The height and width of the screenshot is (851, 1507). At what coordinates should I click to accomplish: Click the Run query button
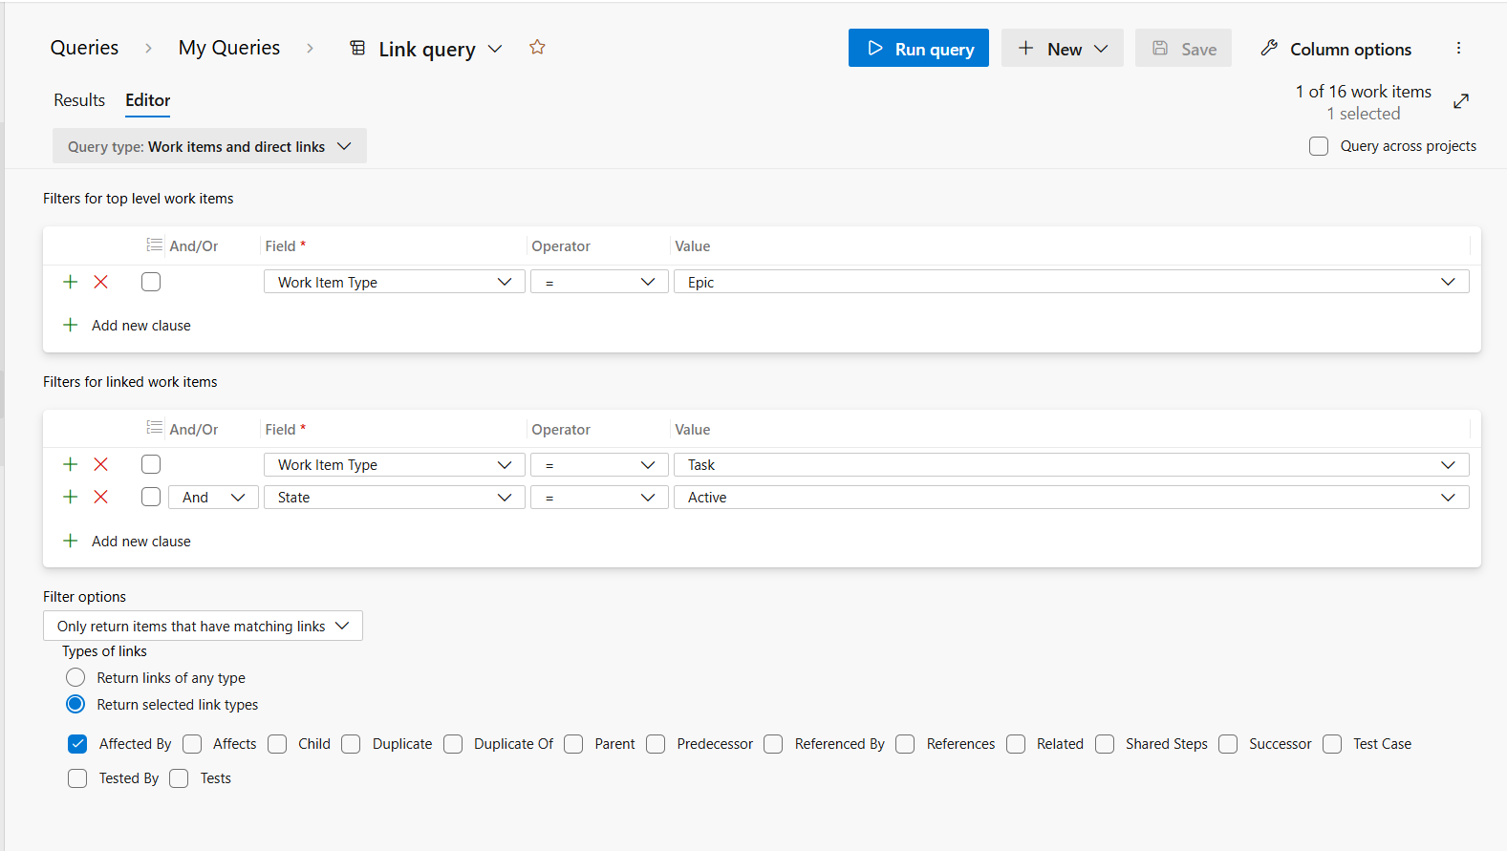(918, 49)
